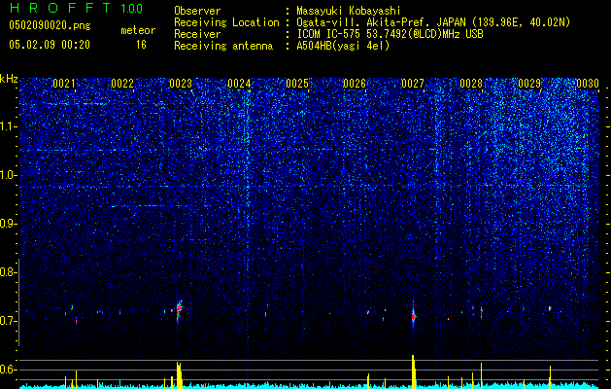Click the 0.8 kHz frequency axis label

7,272
